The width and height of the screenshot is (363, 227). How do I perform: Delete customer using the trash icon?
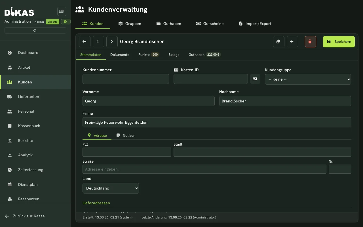click(x=311, y=42)
